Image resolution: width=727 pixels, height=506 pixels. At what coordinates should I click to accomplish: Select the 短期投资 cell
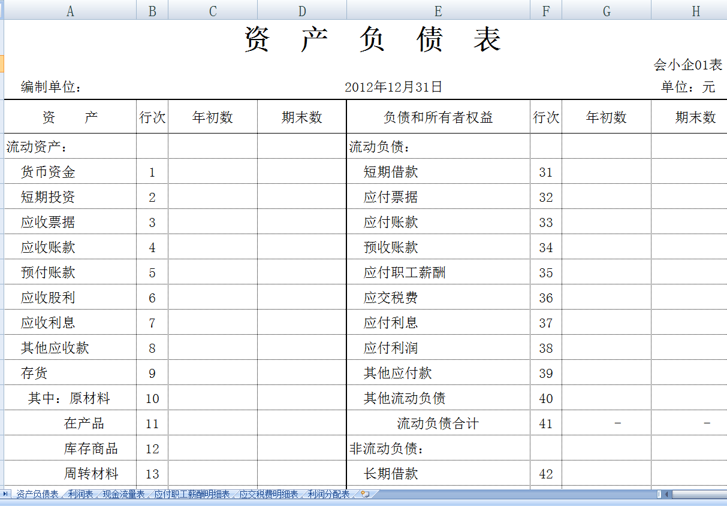pyautogui.click(x=70, y=198)
